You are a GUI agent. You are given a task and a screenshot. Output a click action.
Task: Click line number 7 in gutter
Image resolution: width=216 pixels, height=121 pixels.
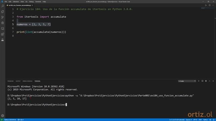pos(13,32)
